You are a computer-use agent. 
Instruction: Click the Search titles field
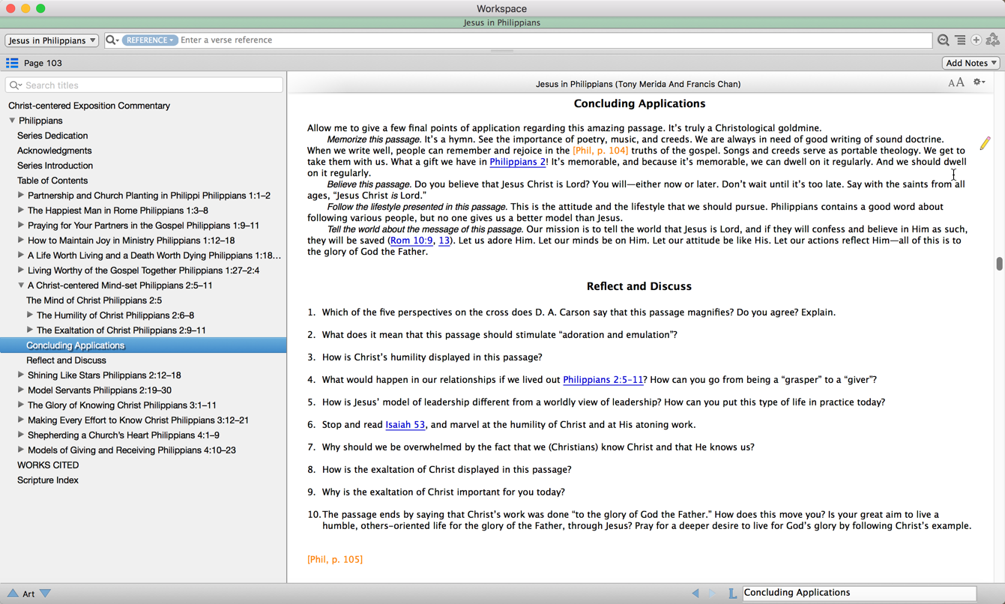point(150,85)
